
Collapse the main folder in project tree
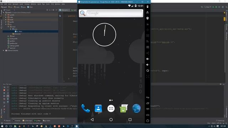8,27
